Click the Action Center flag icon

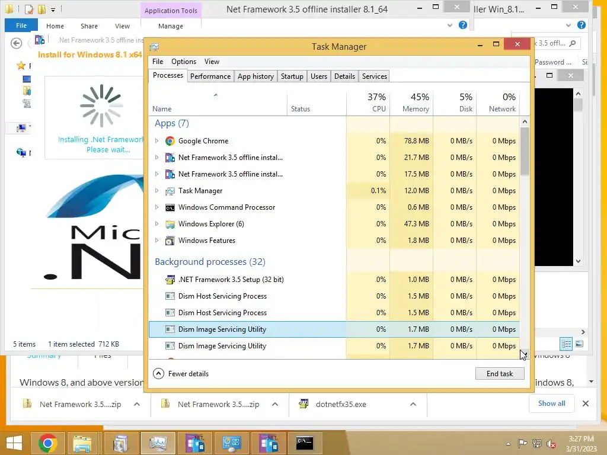point(522,444)
